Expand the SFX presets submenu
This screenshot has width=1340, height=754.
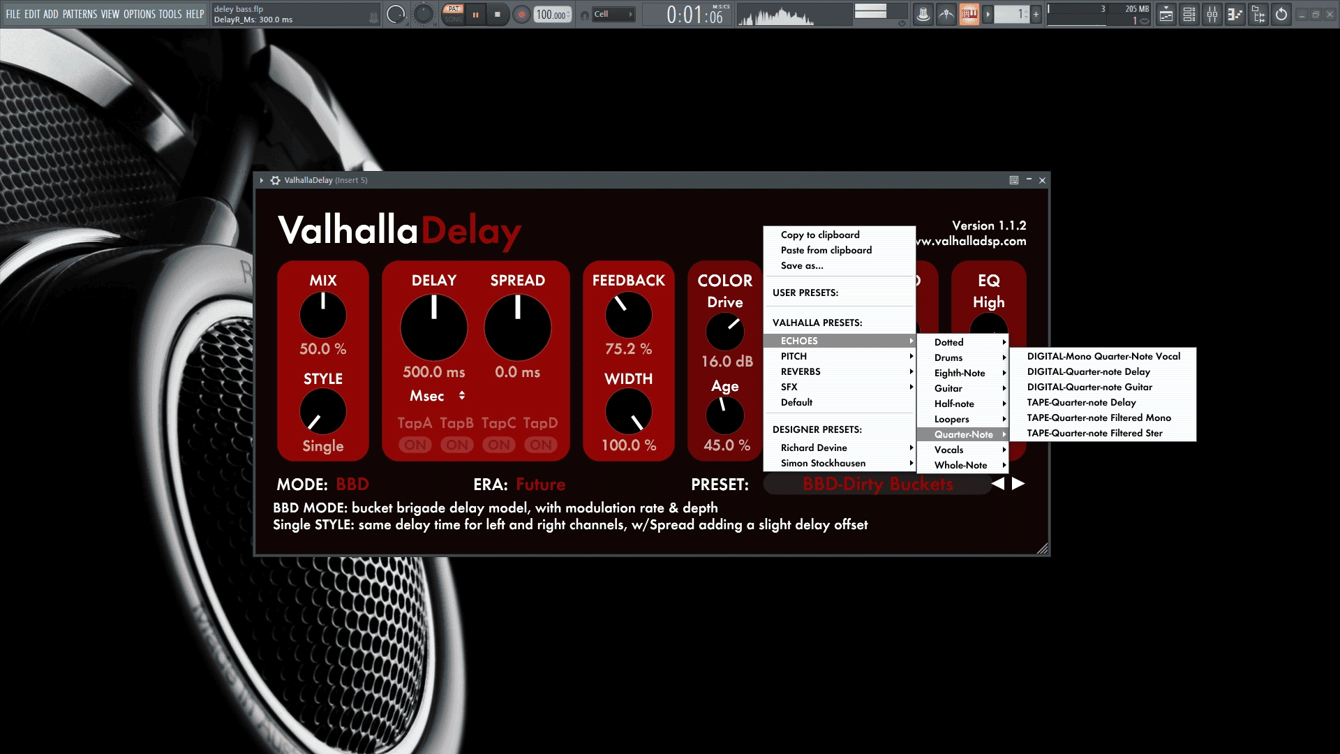(839, 387)
